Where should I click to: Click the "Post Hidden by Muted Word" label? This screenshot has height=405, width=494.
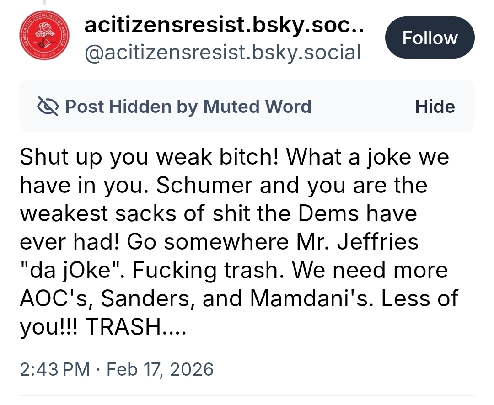tap(188, 107)
